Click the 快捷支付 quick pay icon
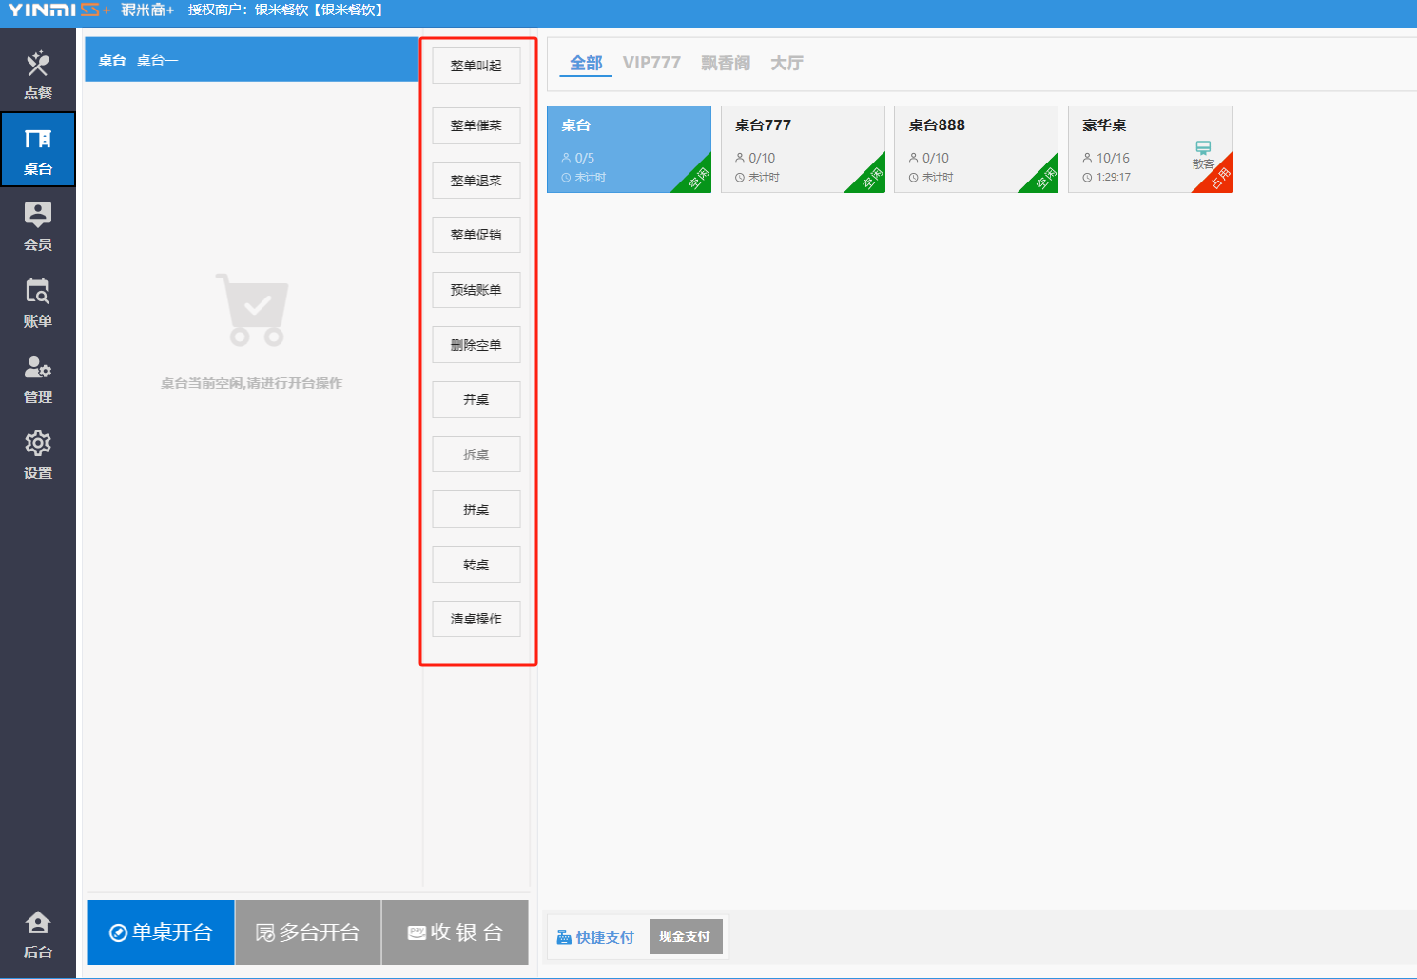Image resolution: width=1417 pixels, height=979 pixels. 564,937
